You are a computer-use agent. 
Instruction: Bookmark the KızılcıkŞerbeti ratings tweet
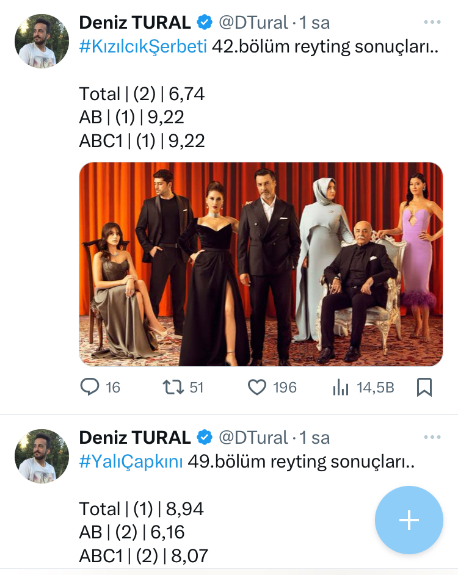pyautogui.click(x=424, y=387)
